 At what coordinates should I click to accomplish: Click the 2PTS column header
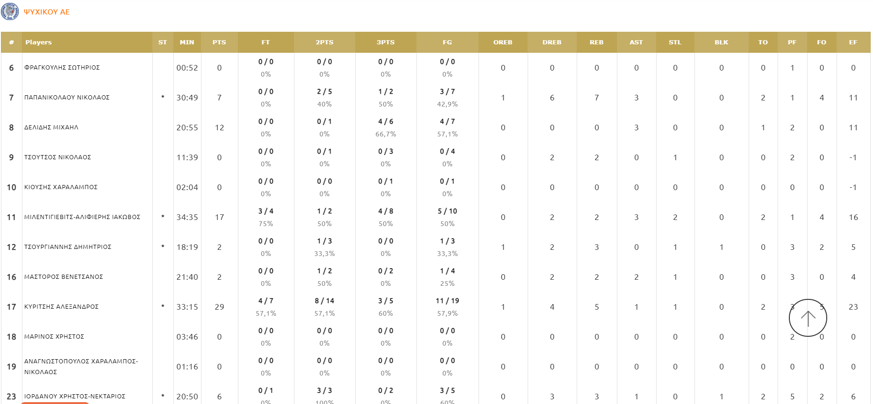coord(324,42)
